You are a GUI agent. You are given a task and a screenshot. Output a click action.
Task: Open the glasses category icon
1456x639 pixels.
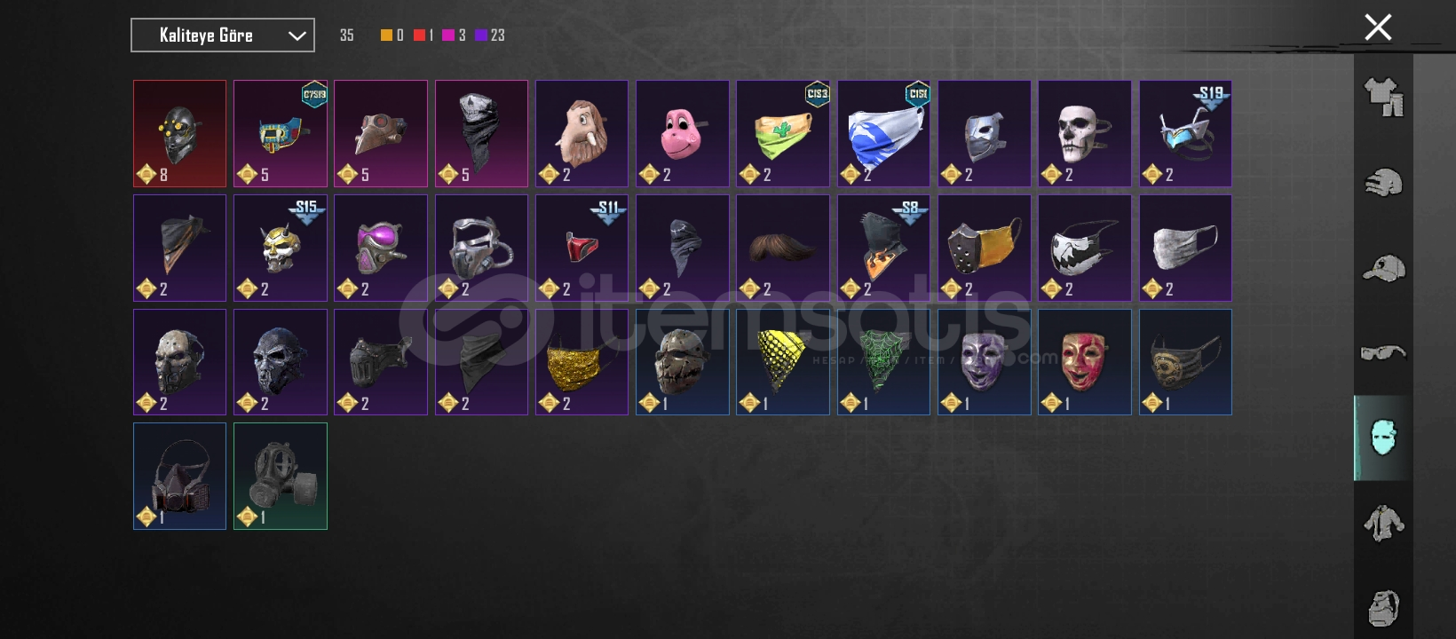(1383, 352)
